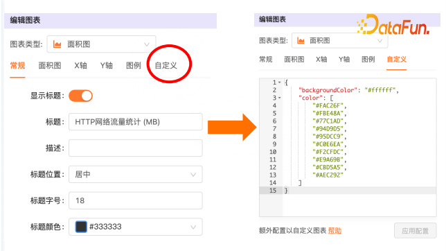Select 自定义 tab in left panel
Viewport: 446px width, 251px height.
[x=166, y=66]
